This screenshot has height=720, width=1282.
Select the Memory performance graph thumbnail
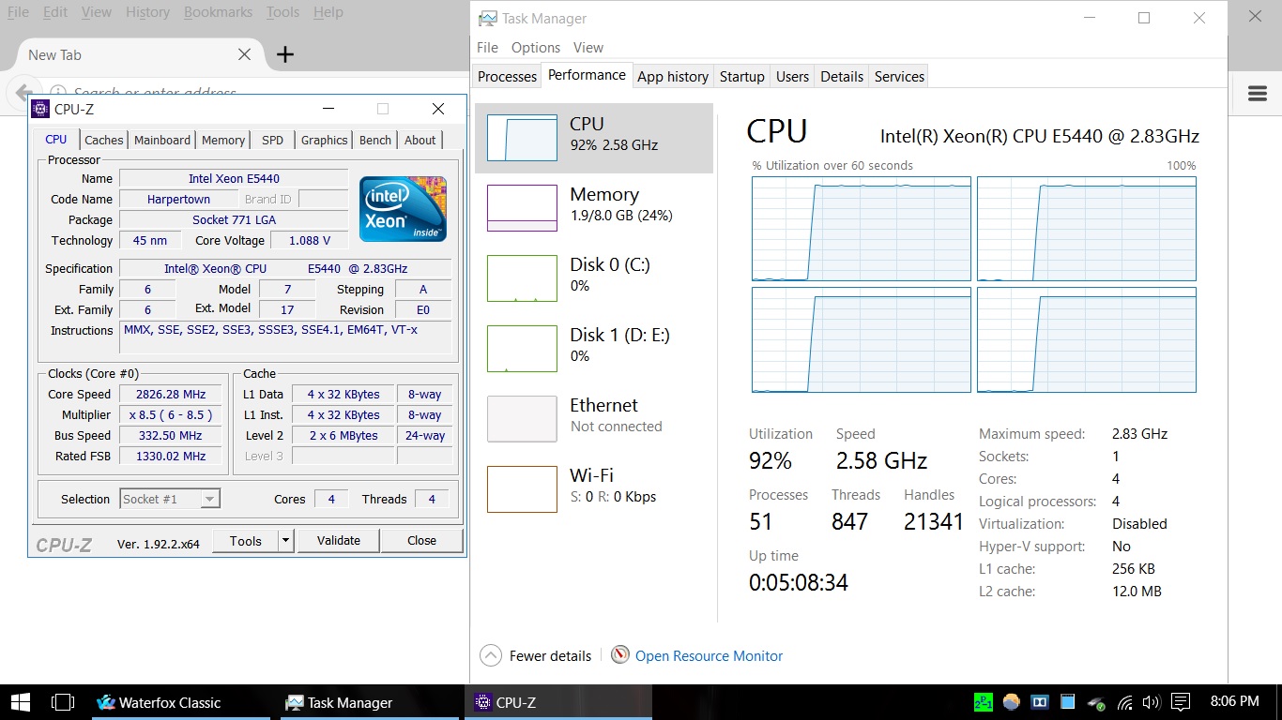click(522, 207)
